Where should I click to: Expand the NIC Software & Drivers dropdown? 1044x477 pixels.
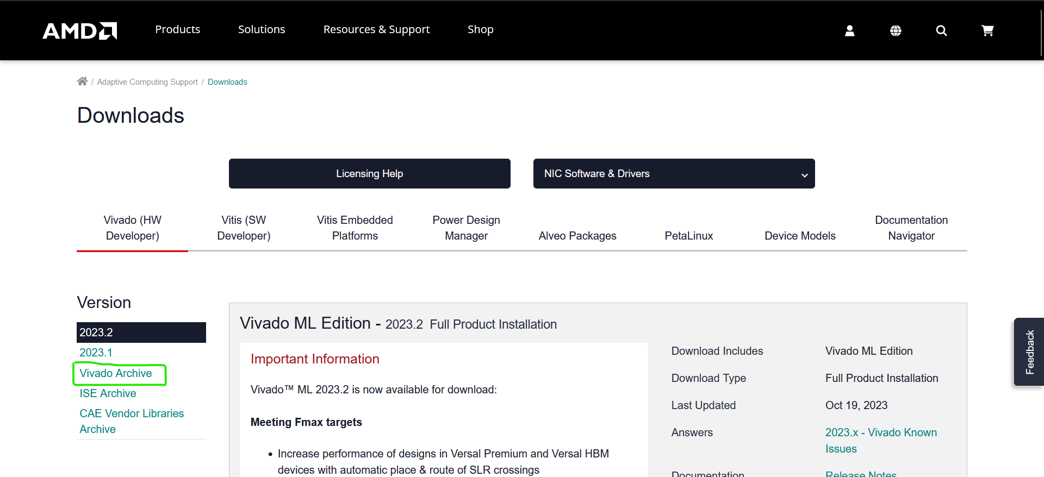point(674,173)
